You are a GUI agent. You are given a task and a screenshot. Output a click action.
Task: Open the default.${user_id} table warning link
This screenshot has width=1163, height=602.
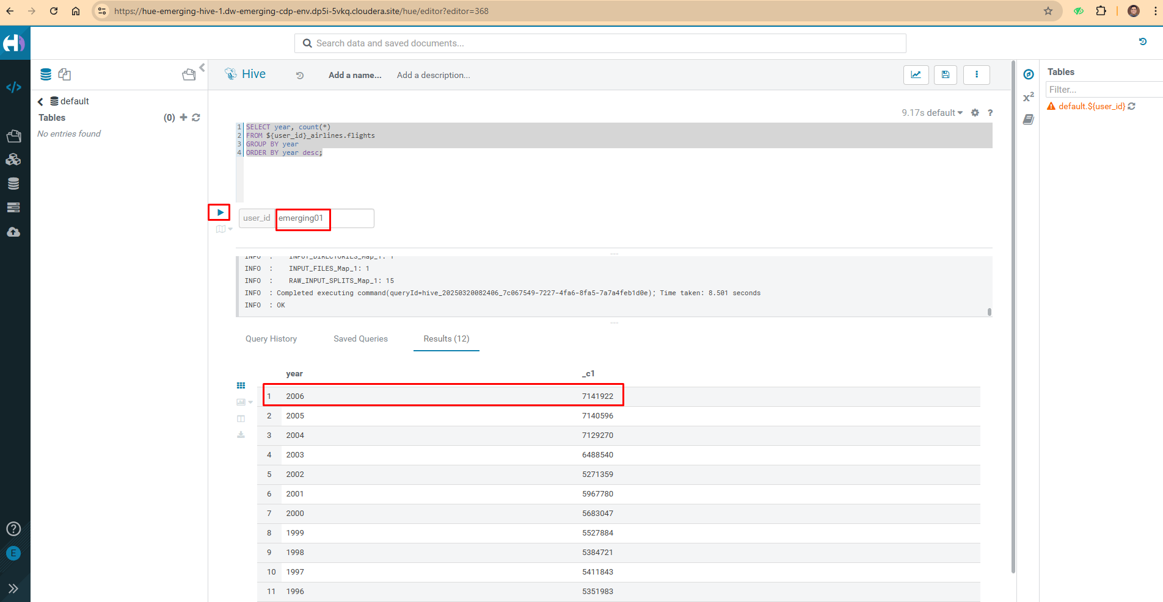tap(1092, 106)
